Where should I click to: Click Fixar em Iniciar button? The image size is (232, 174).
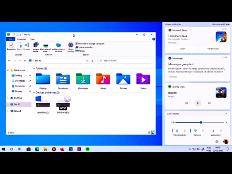pyautogui.click(x=213, y=49)
